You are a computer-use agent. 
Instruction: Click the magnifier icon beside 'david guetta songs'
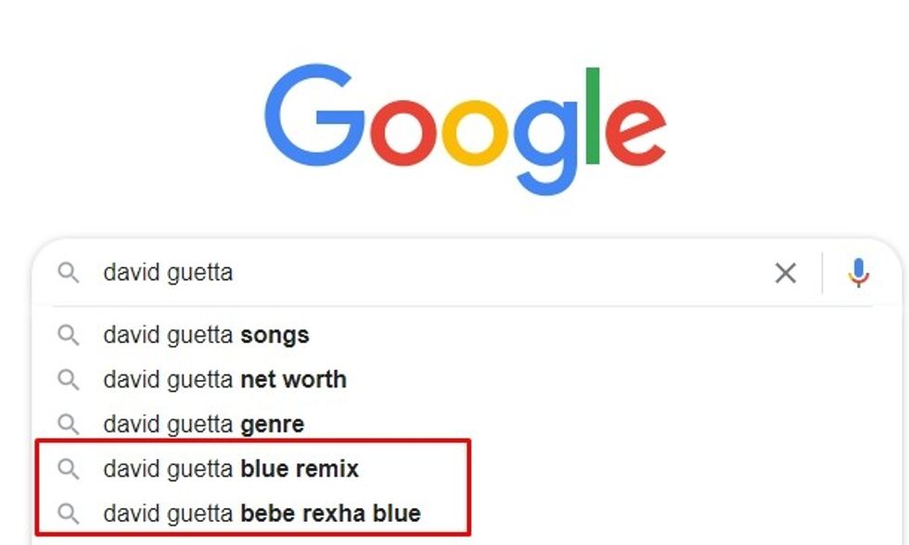[x=68, y=335]
